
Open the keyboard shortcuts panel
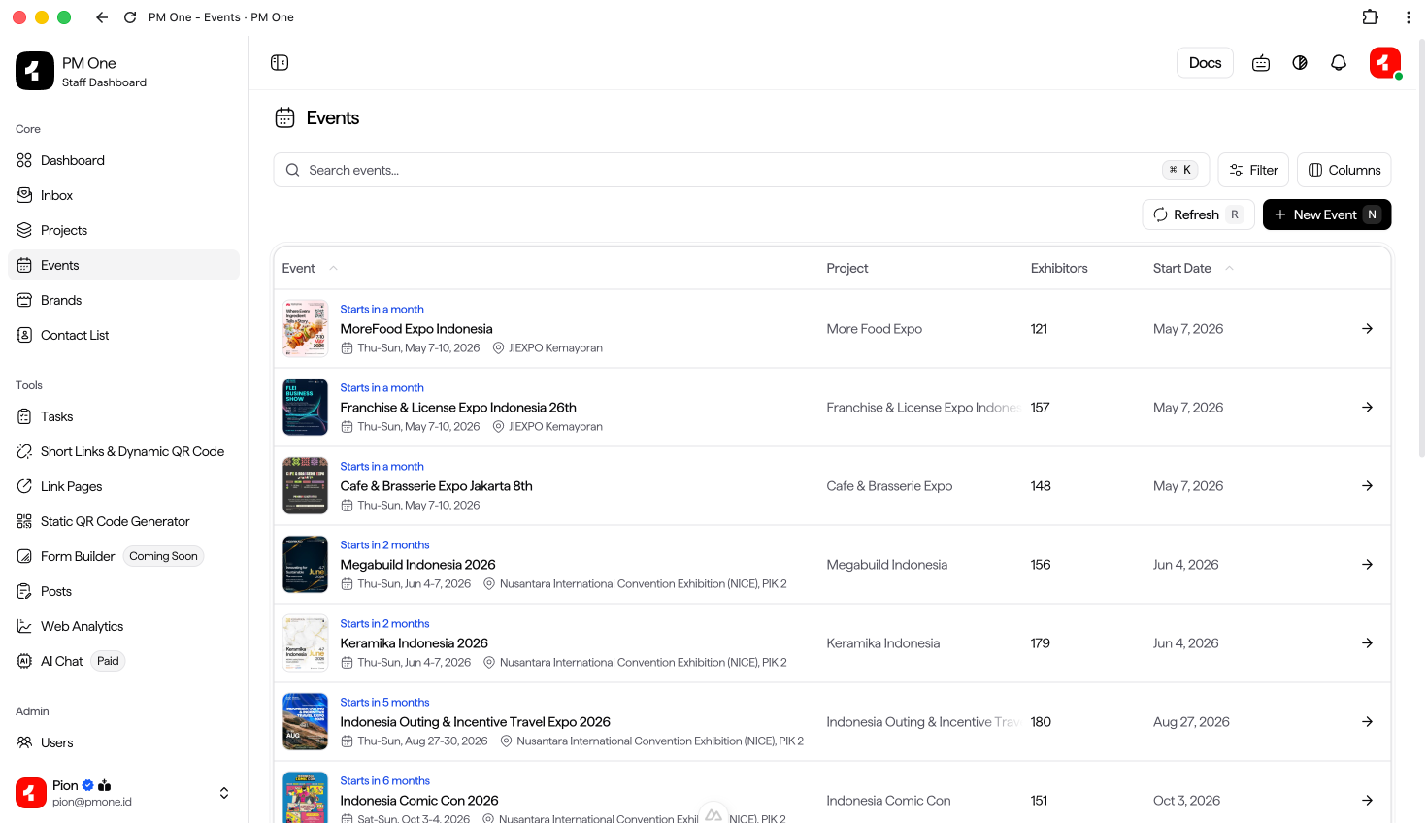tap(1260, 62)
